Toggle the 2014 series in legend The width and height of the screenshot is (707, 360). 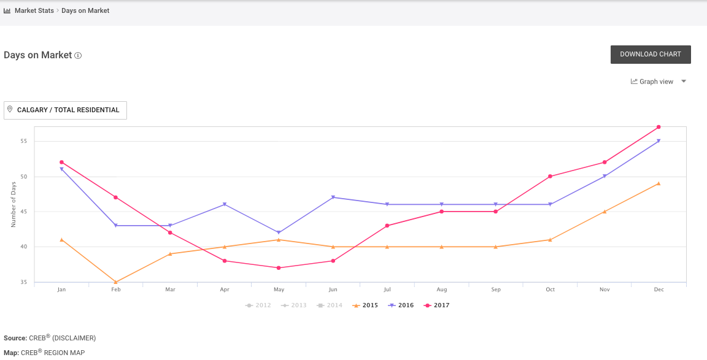[329, 305]
